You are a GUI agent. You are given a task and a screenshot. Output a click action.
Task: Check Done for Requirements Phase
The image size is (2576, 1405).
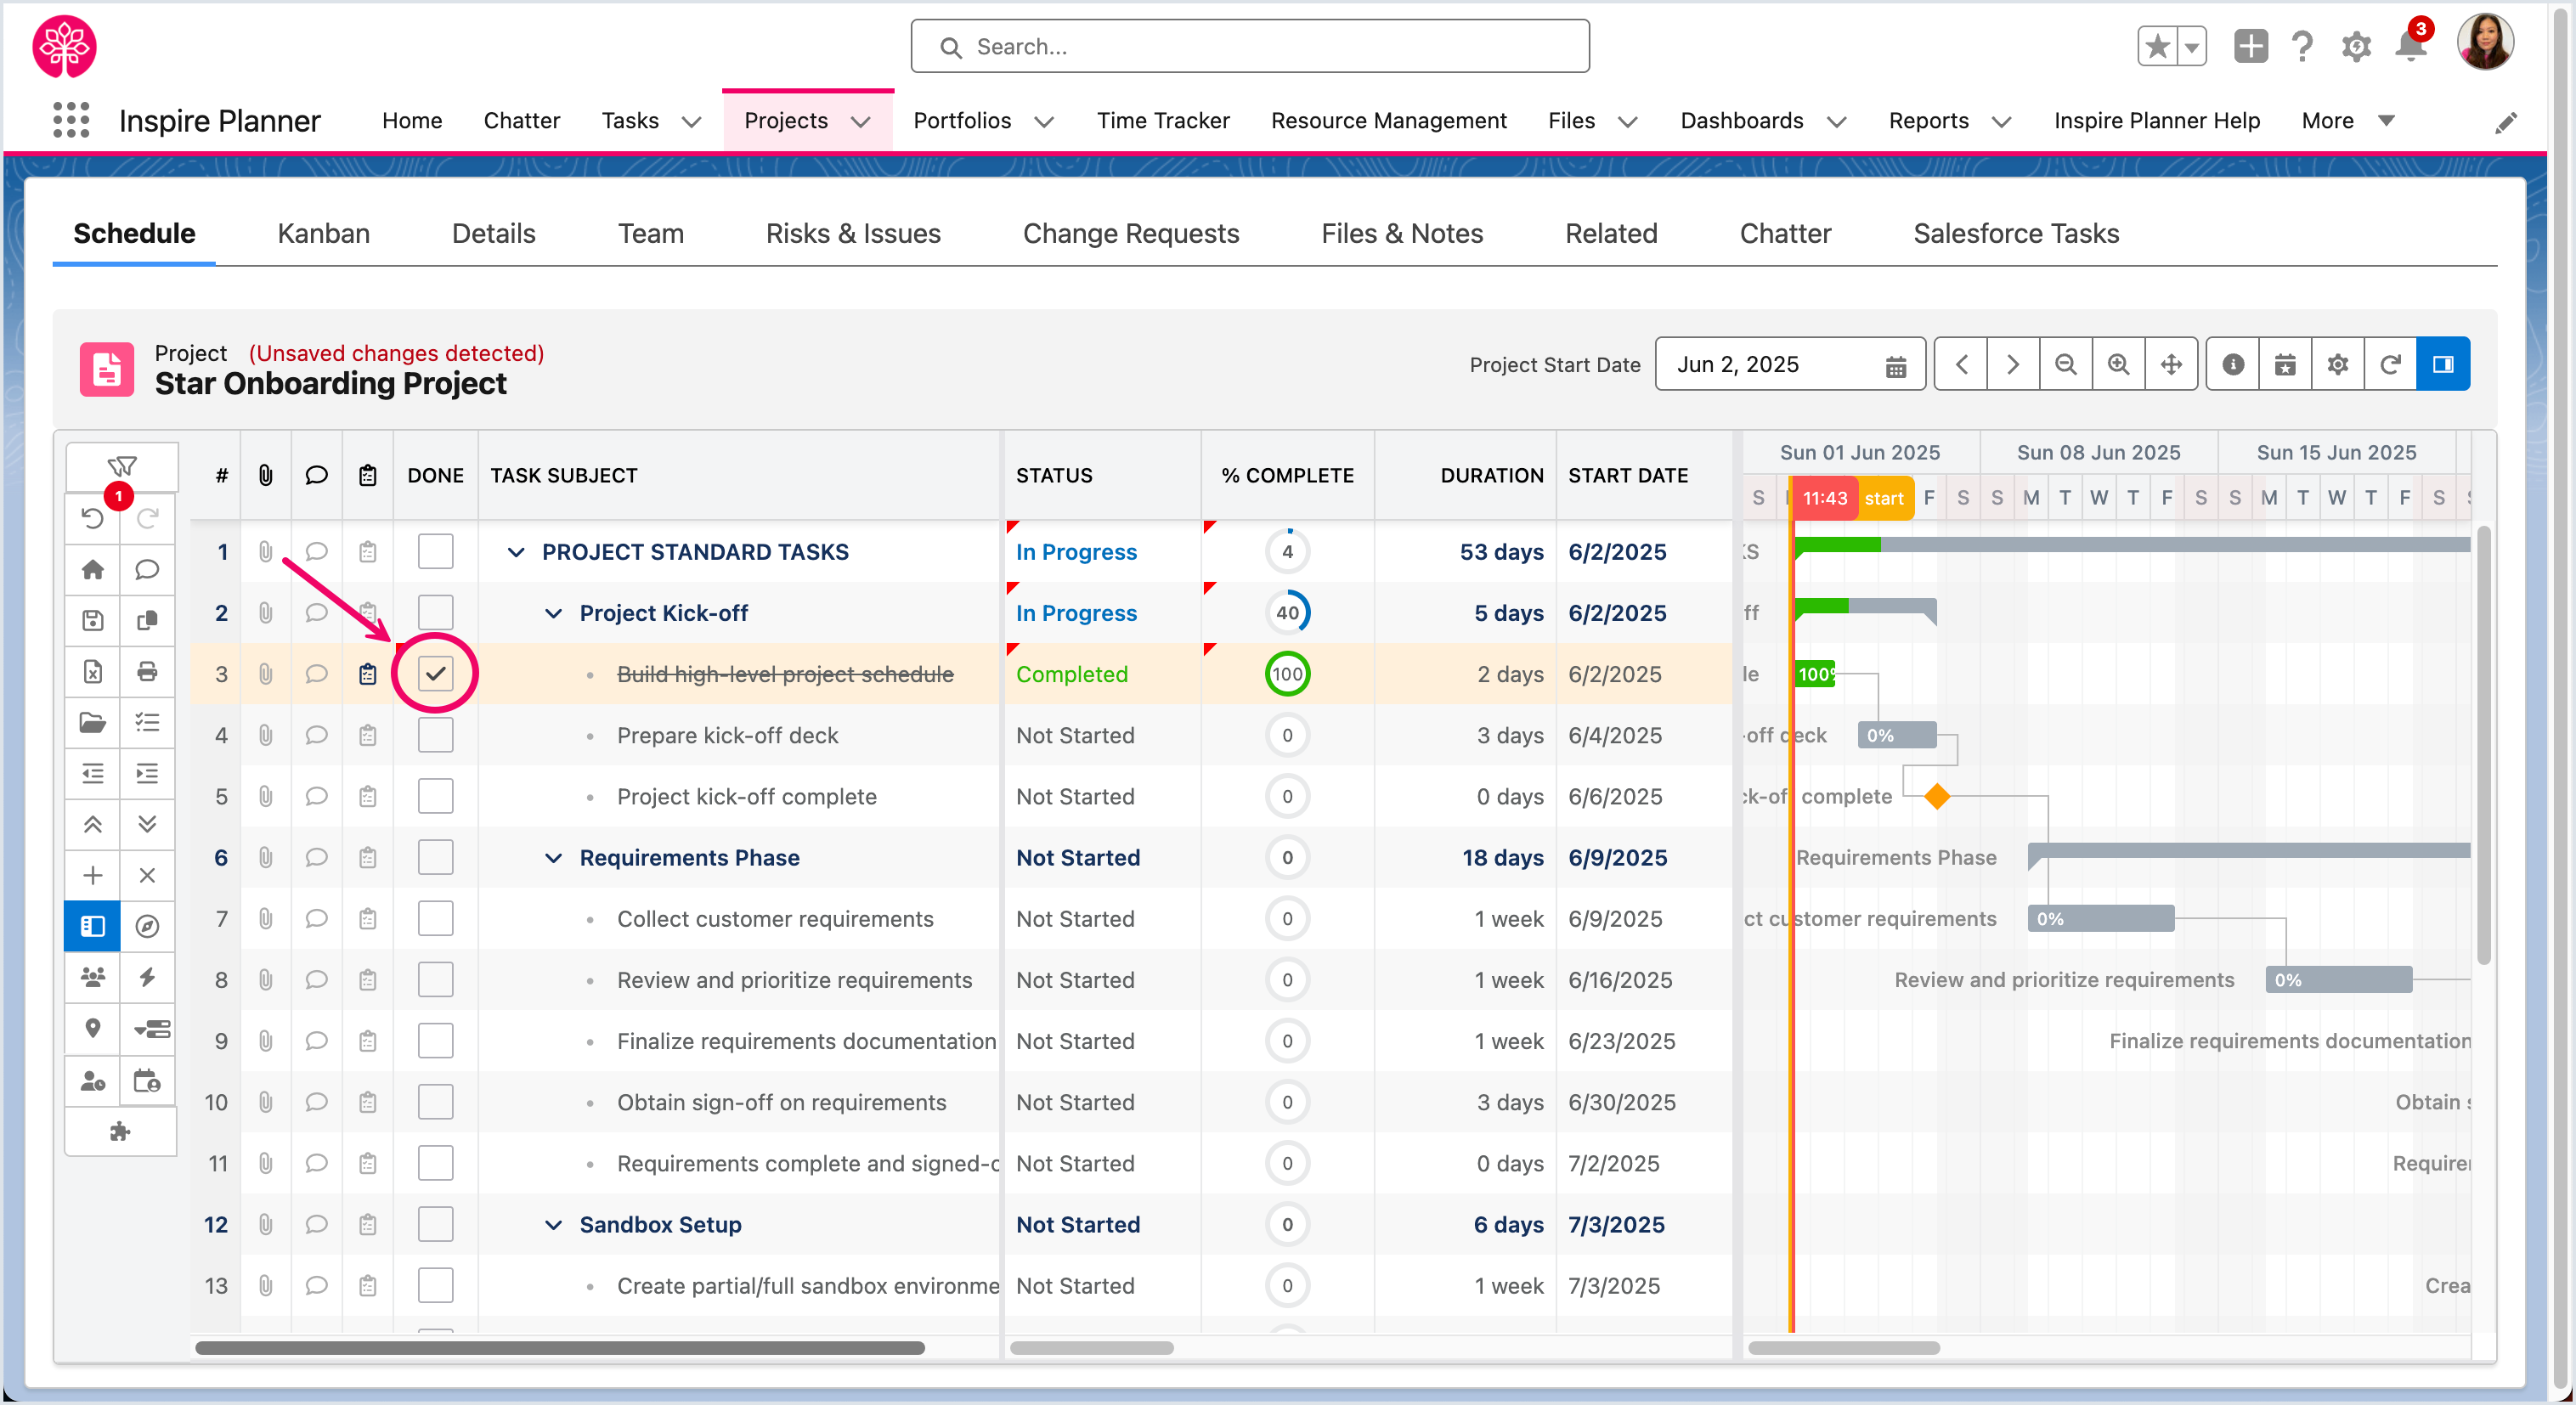(436, 857)
